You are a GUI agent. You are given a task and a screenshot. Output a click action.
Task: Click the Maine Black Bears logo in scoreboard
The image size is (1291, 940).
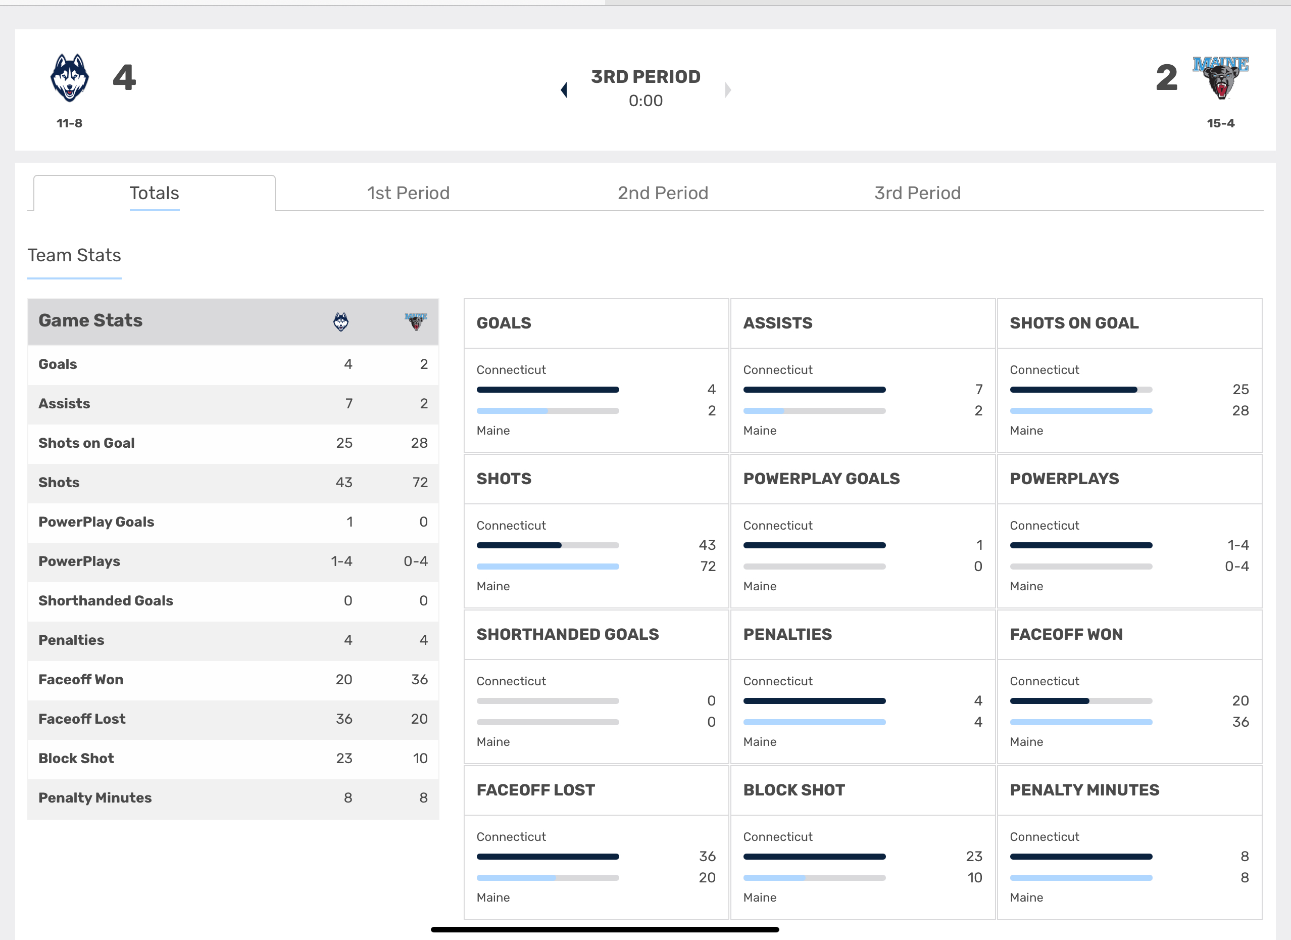tap(1220, 78)
